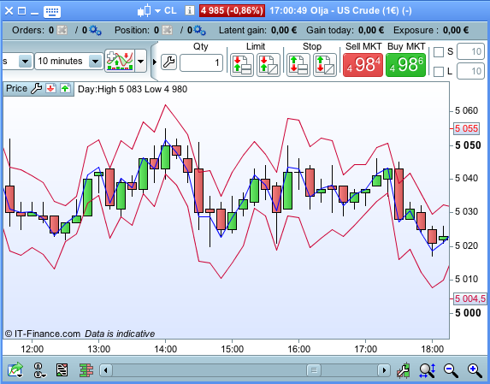Click the horizontal scrollbar thumb
This screenshot has height=384, width=490.
(314, 370)
